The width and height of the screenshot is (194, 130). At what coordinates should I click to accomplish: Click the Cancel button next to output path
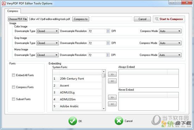click(x=142, y=19)
